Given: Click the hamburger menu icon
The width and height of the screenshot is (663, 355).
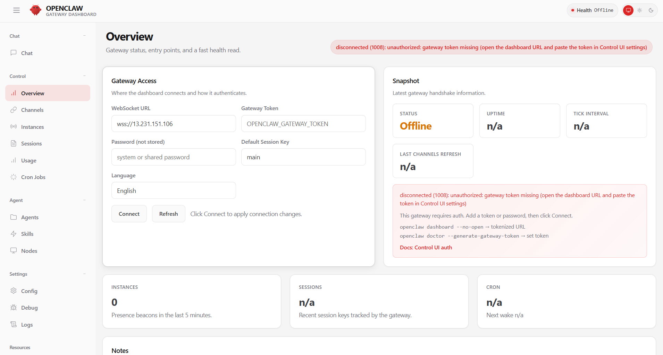Looking at the screenshot, I should pos(16,10).
